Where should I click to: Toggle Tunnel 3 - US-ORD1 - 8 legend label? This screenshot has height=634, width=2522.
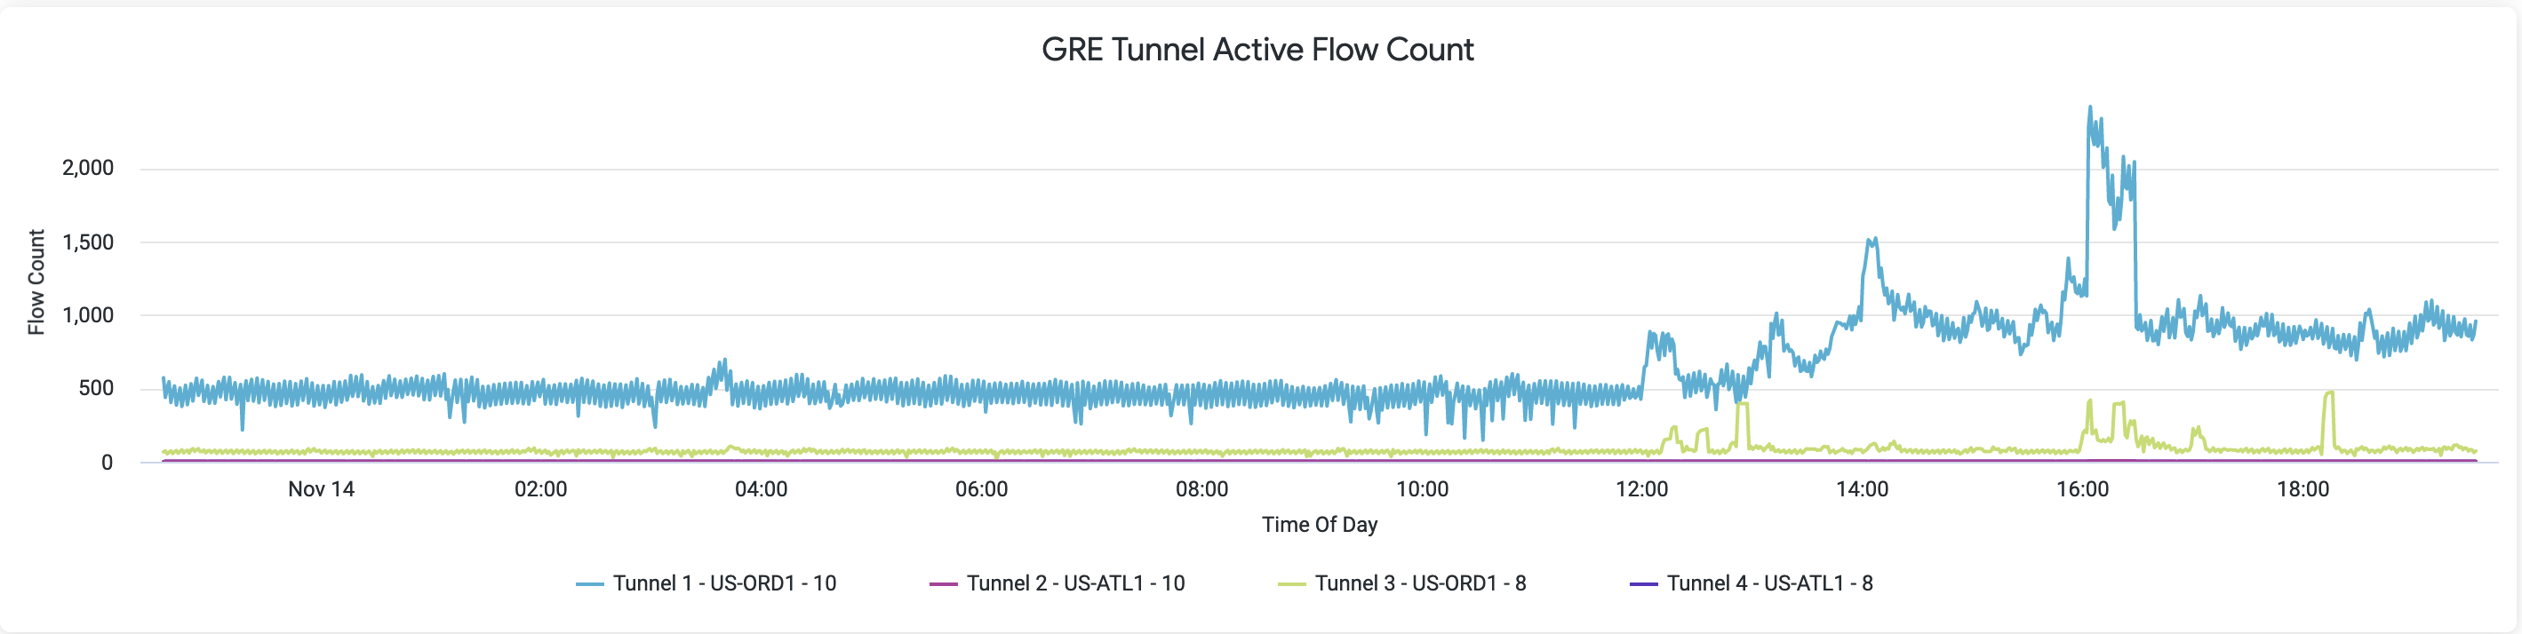tap(1419, 583)
